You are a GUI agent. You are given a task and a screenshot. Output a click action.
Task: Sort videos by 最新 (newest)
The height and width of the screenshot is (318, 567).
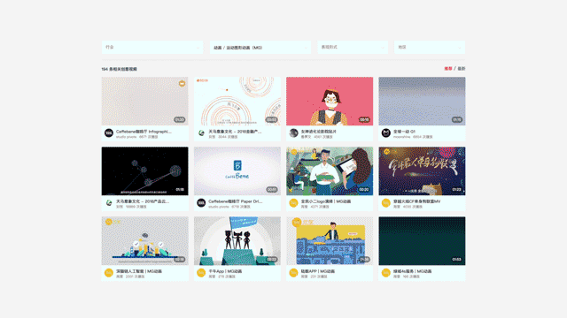(x=462, y=69)
